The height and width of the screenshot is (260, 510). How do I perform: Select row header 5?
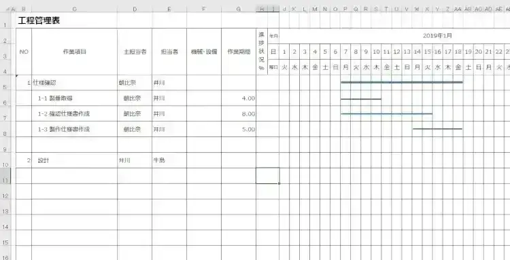pyautogui.click(x=5, y=83)
